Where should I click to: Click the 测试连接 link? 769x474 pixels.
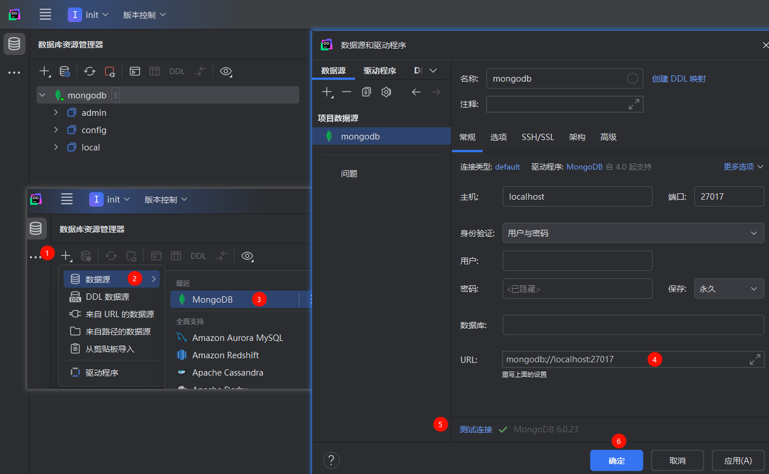(x=475, y=429)
